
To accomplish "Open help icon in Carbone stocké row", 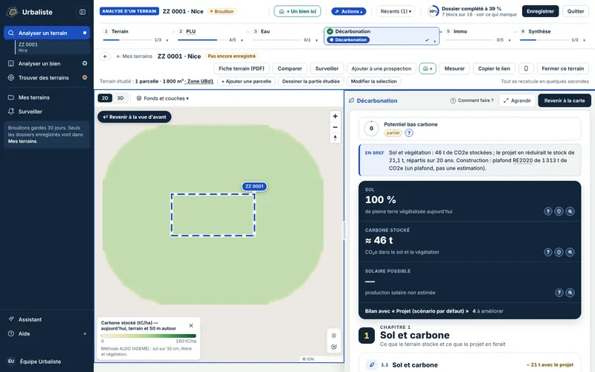I will click(547, 252).
